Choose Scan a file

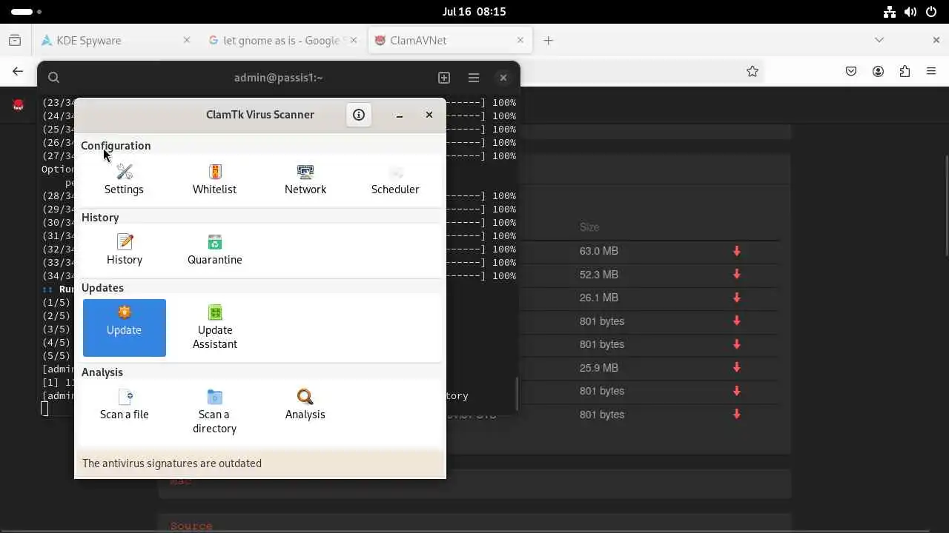tap(125, 405)
